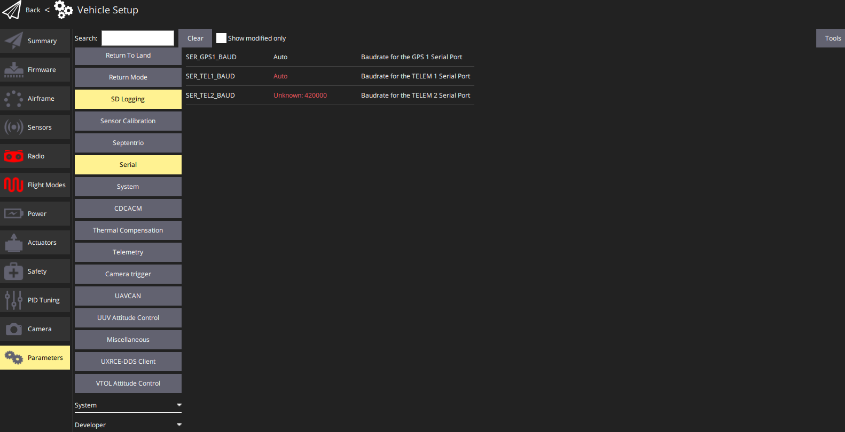Open the Summary page
The width and height of the screenshot is (845, 432).
pyautogui.click(x=35, y=41)
